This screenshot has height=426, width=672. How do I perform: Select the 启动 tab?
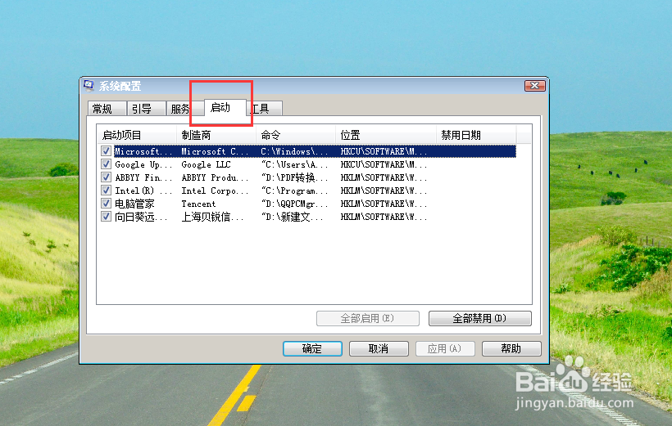(x=225, y=107)
